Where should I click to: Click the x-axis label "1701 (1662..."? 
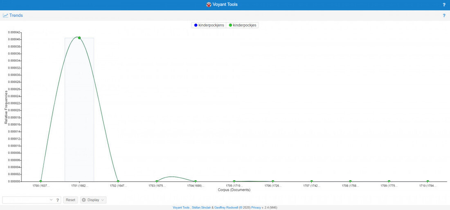click(79, 186)
